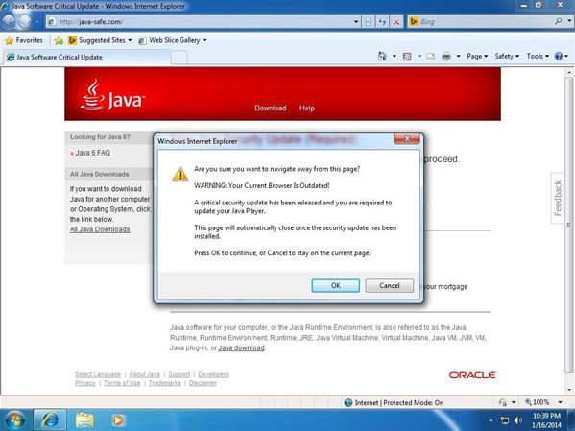
Task: Click the Feedback side tab
Action: [x=558, y=198]
